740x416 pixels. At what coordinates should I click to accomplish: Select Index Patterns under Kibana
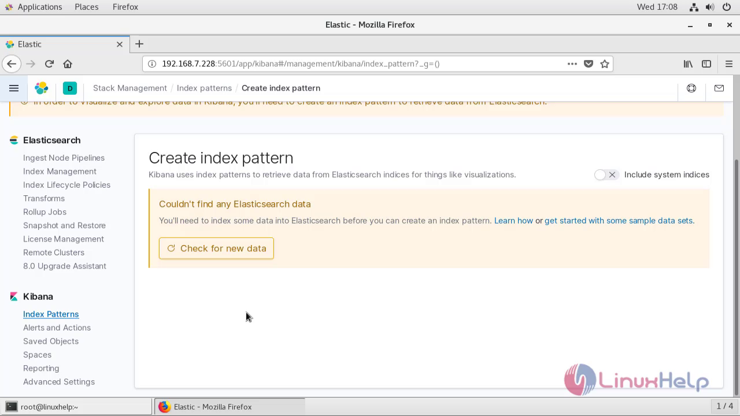pyautogui.click(x=51, y=314)
